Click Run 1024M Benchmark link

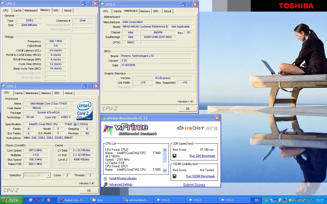(x=200, y=176)
